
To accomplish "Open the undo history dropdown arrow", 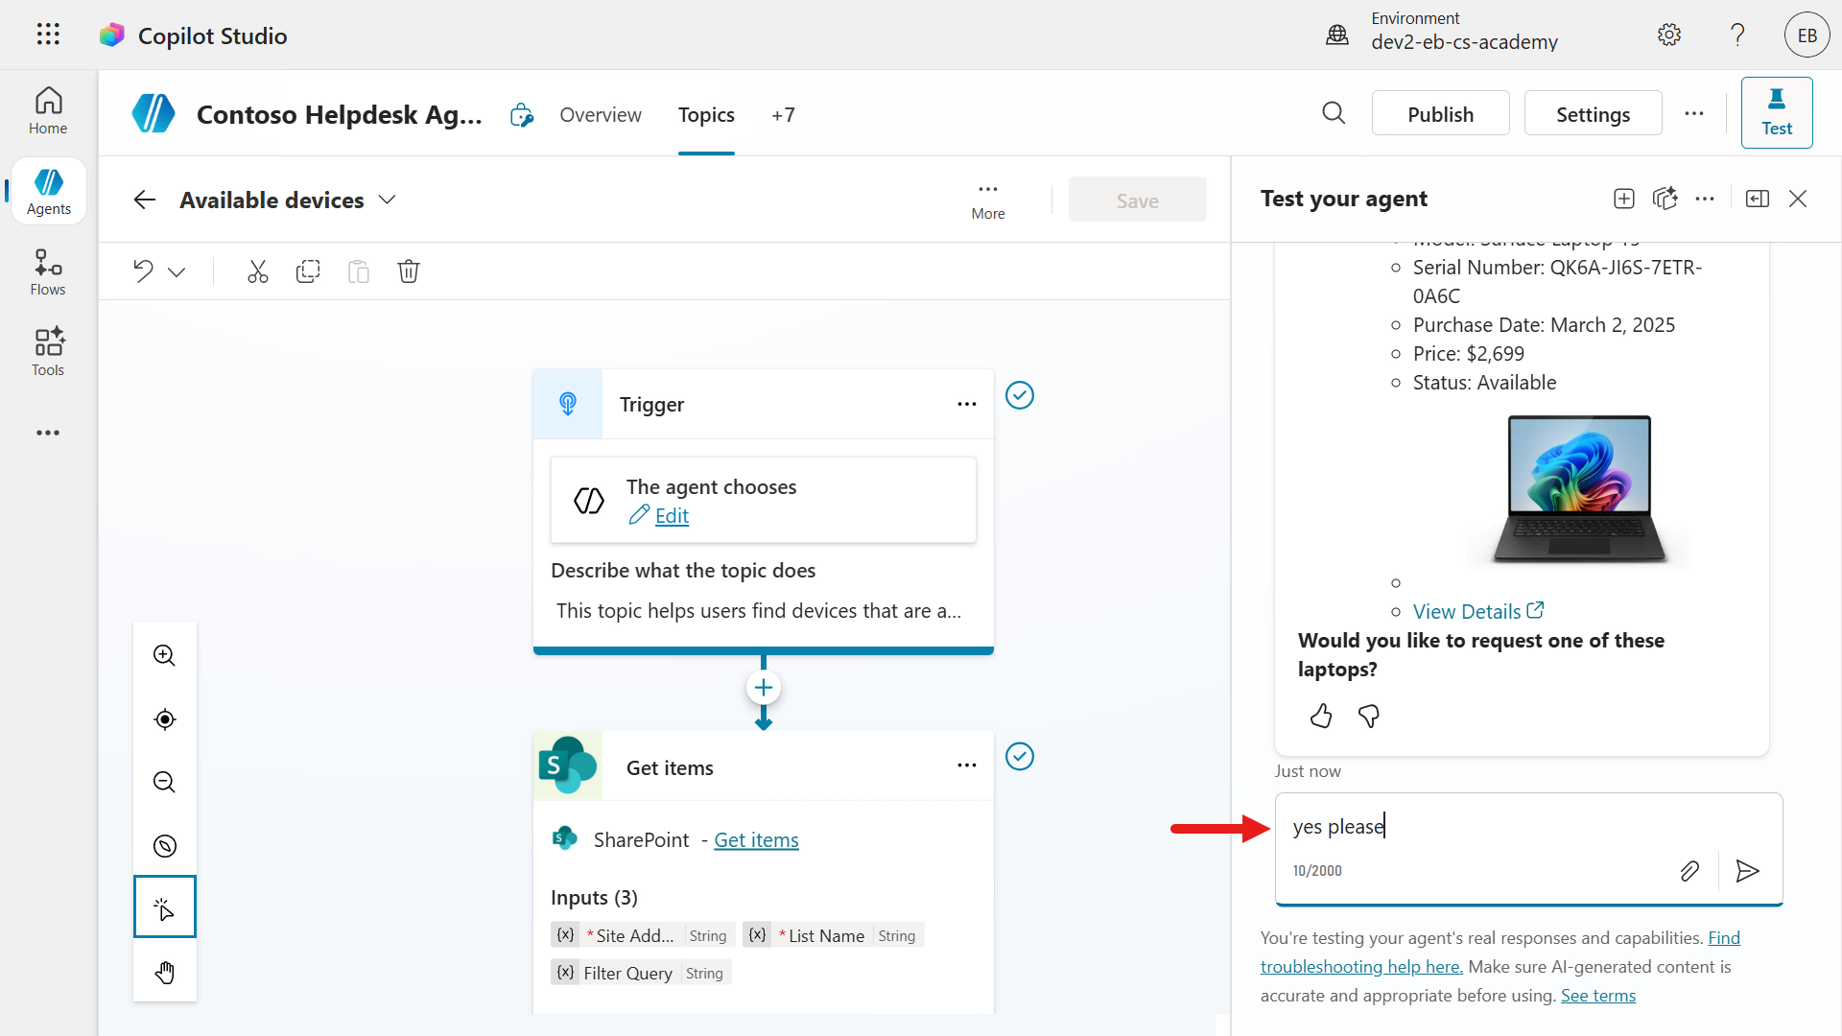I will (177, 272).
